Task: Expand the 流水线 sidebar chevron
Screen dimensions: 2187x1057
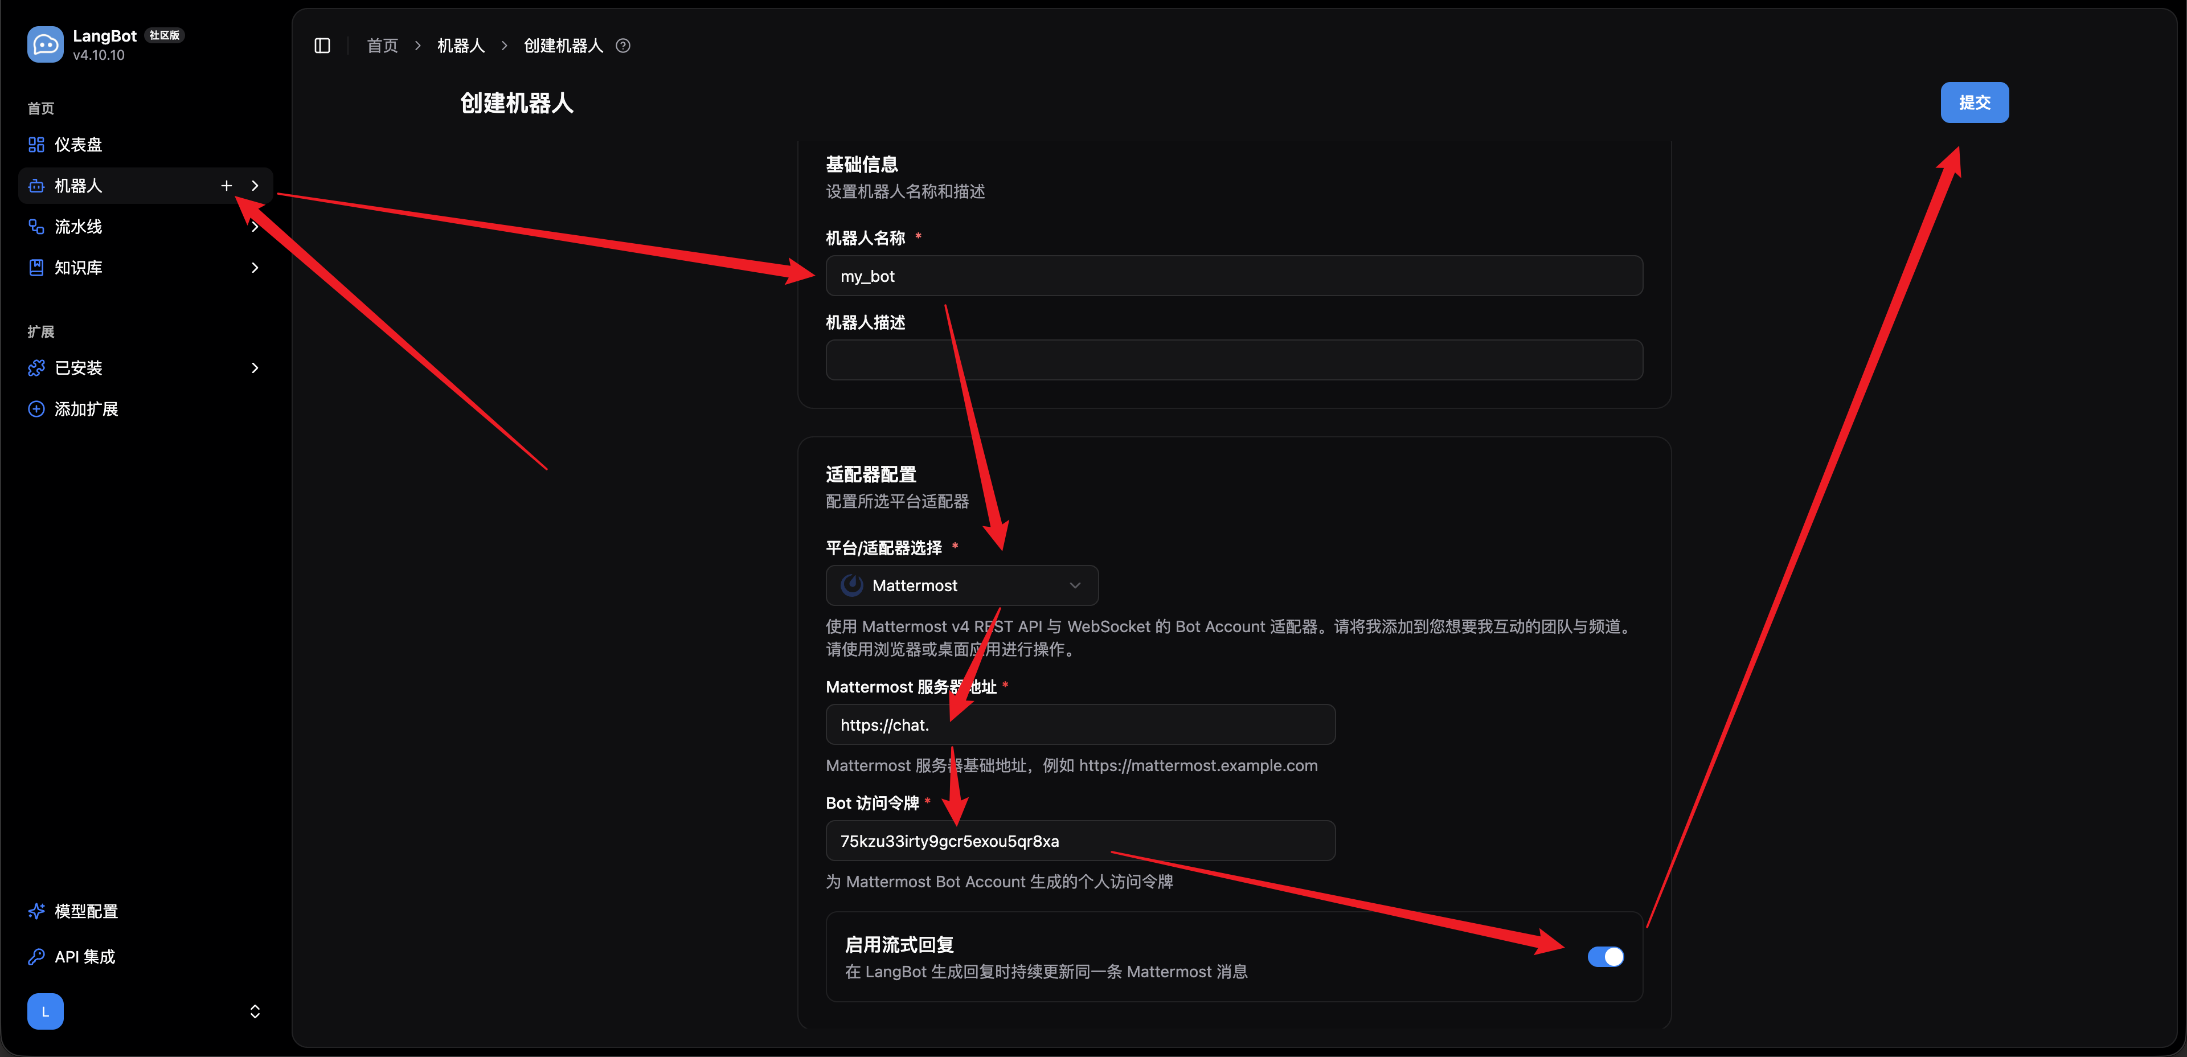Action: [x=255, y=227]
